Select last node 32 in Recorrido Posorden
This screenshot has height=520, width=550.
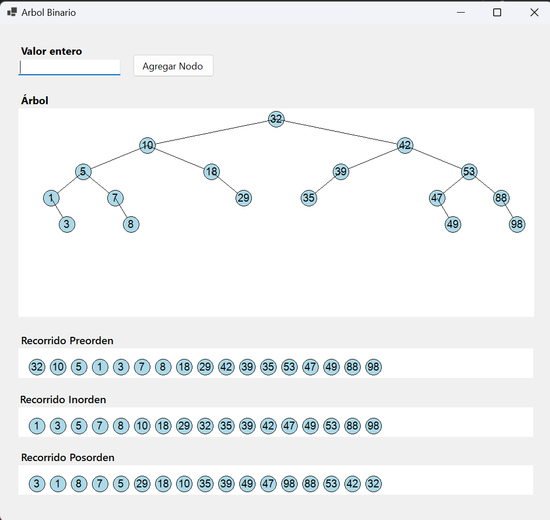tap(373, 484)
